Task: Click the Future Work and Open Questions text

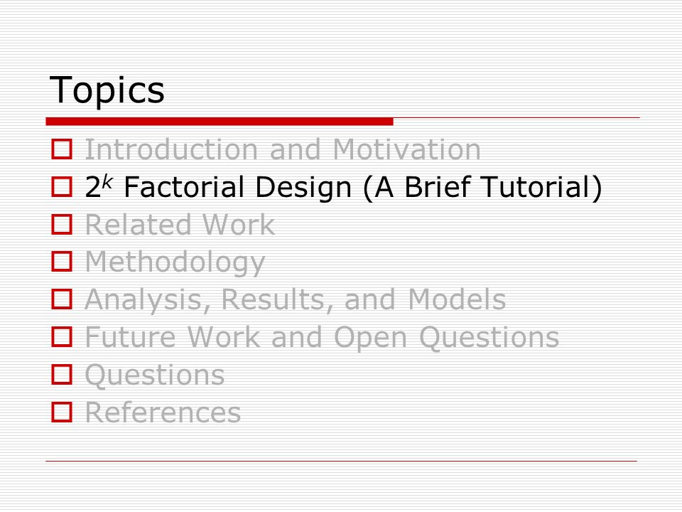Action: (x=322, y=337)
